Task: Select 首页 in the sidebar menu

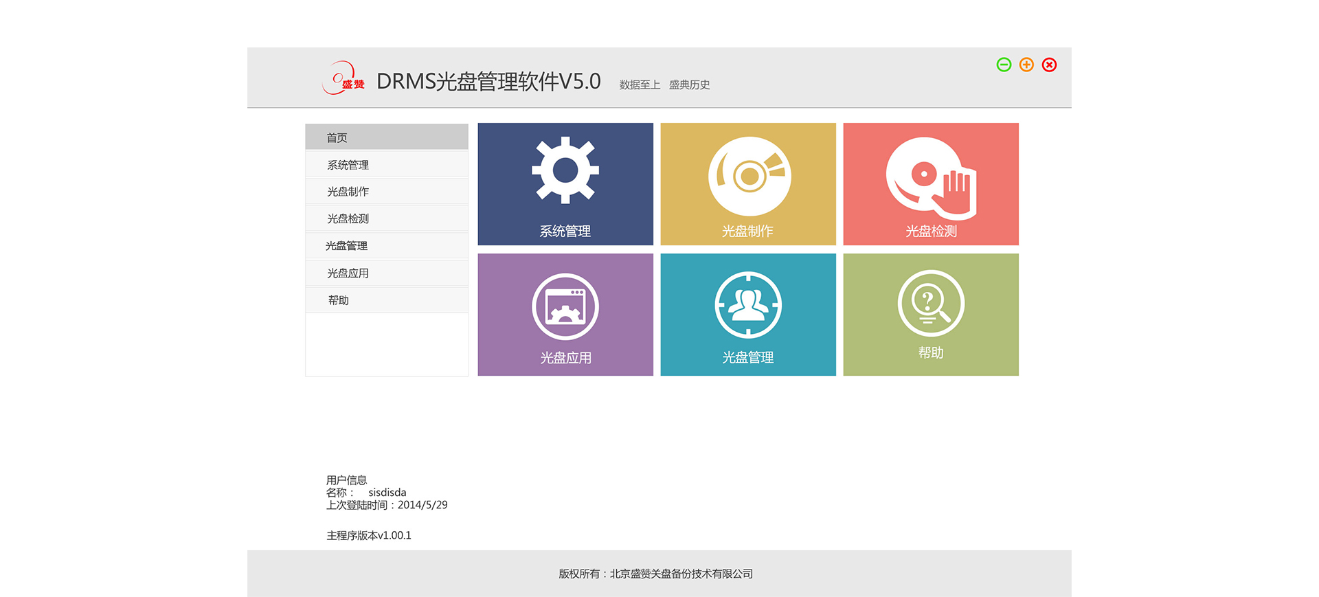Action: [x=387, y=137]
